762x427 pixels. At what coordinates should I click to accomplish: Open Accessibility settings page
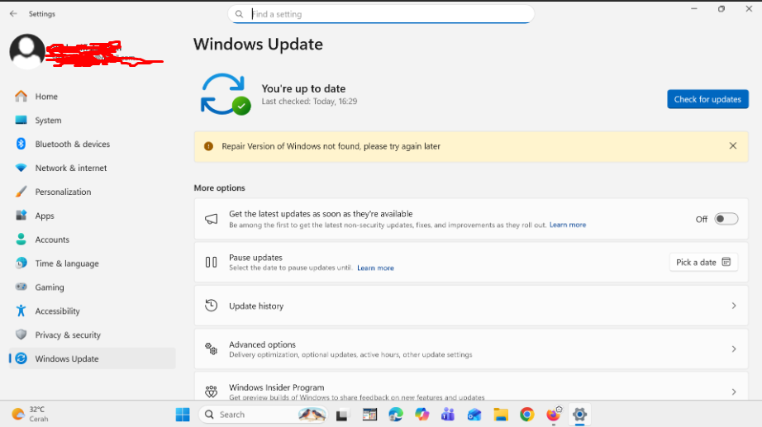click(93, 311)
